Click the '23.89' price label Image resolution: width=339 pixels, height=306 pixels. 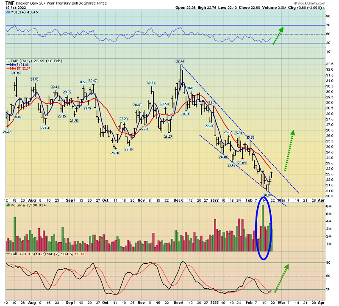(x=242, y=163)
